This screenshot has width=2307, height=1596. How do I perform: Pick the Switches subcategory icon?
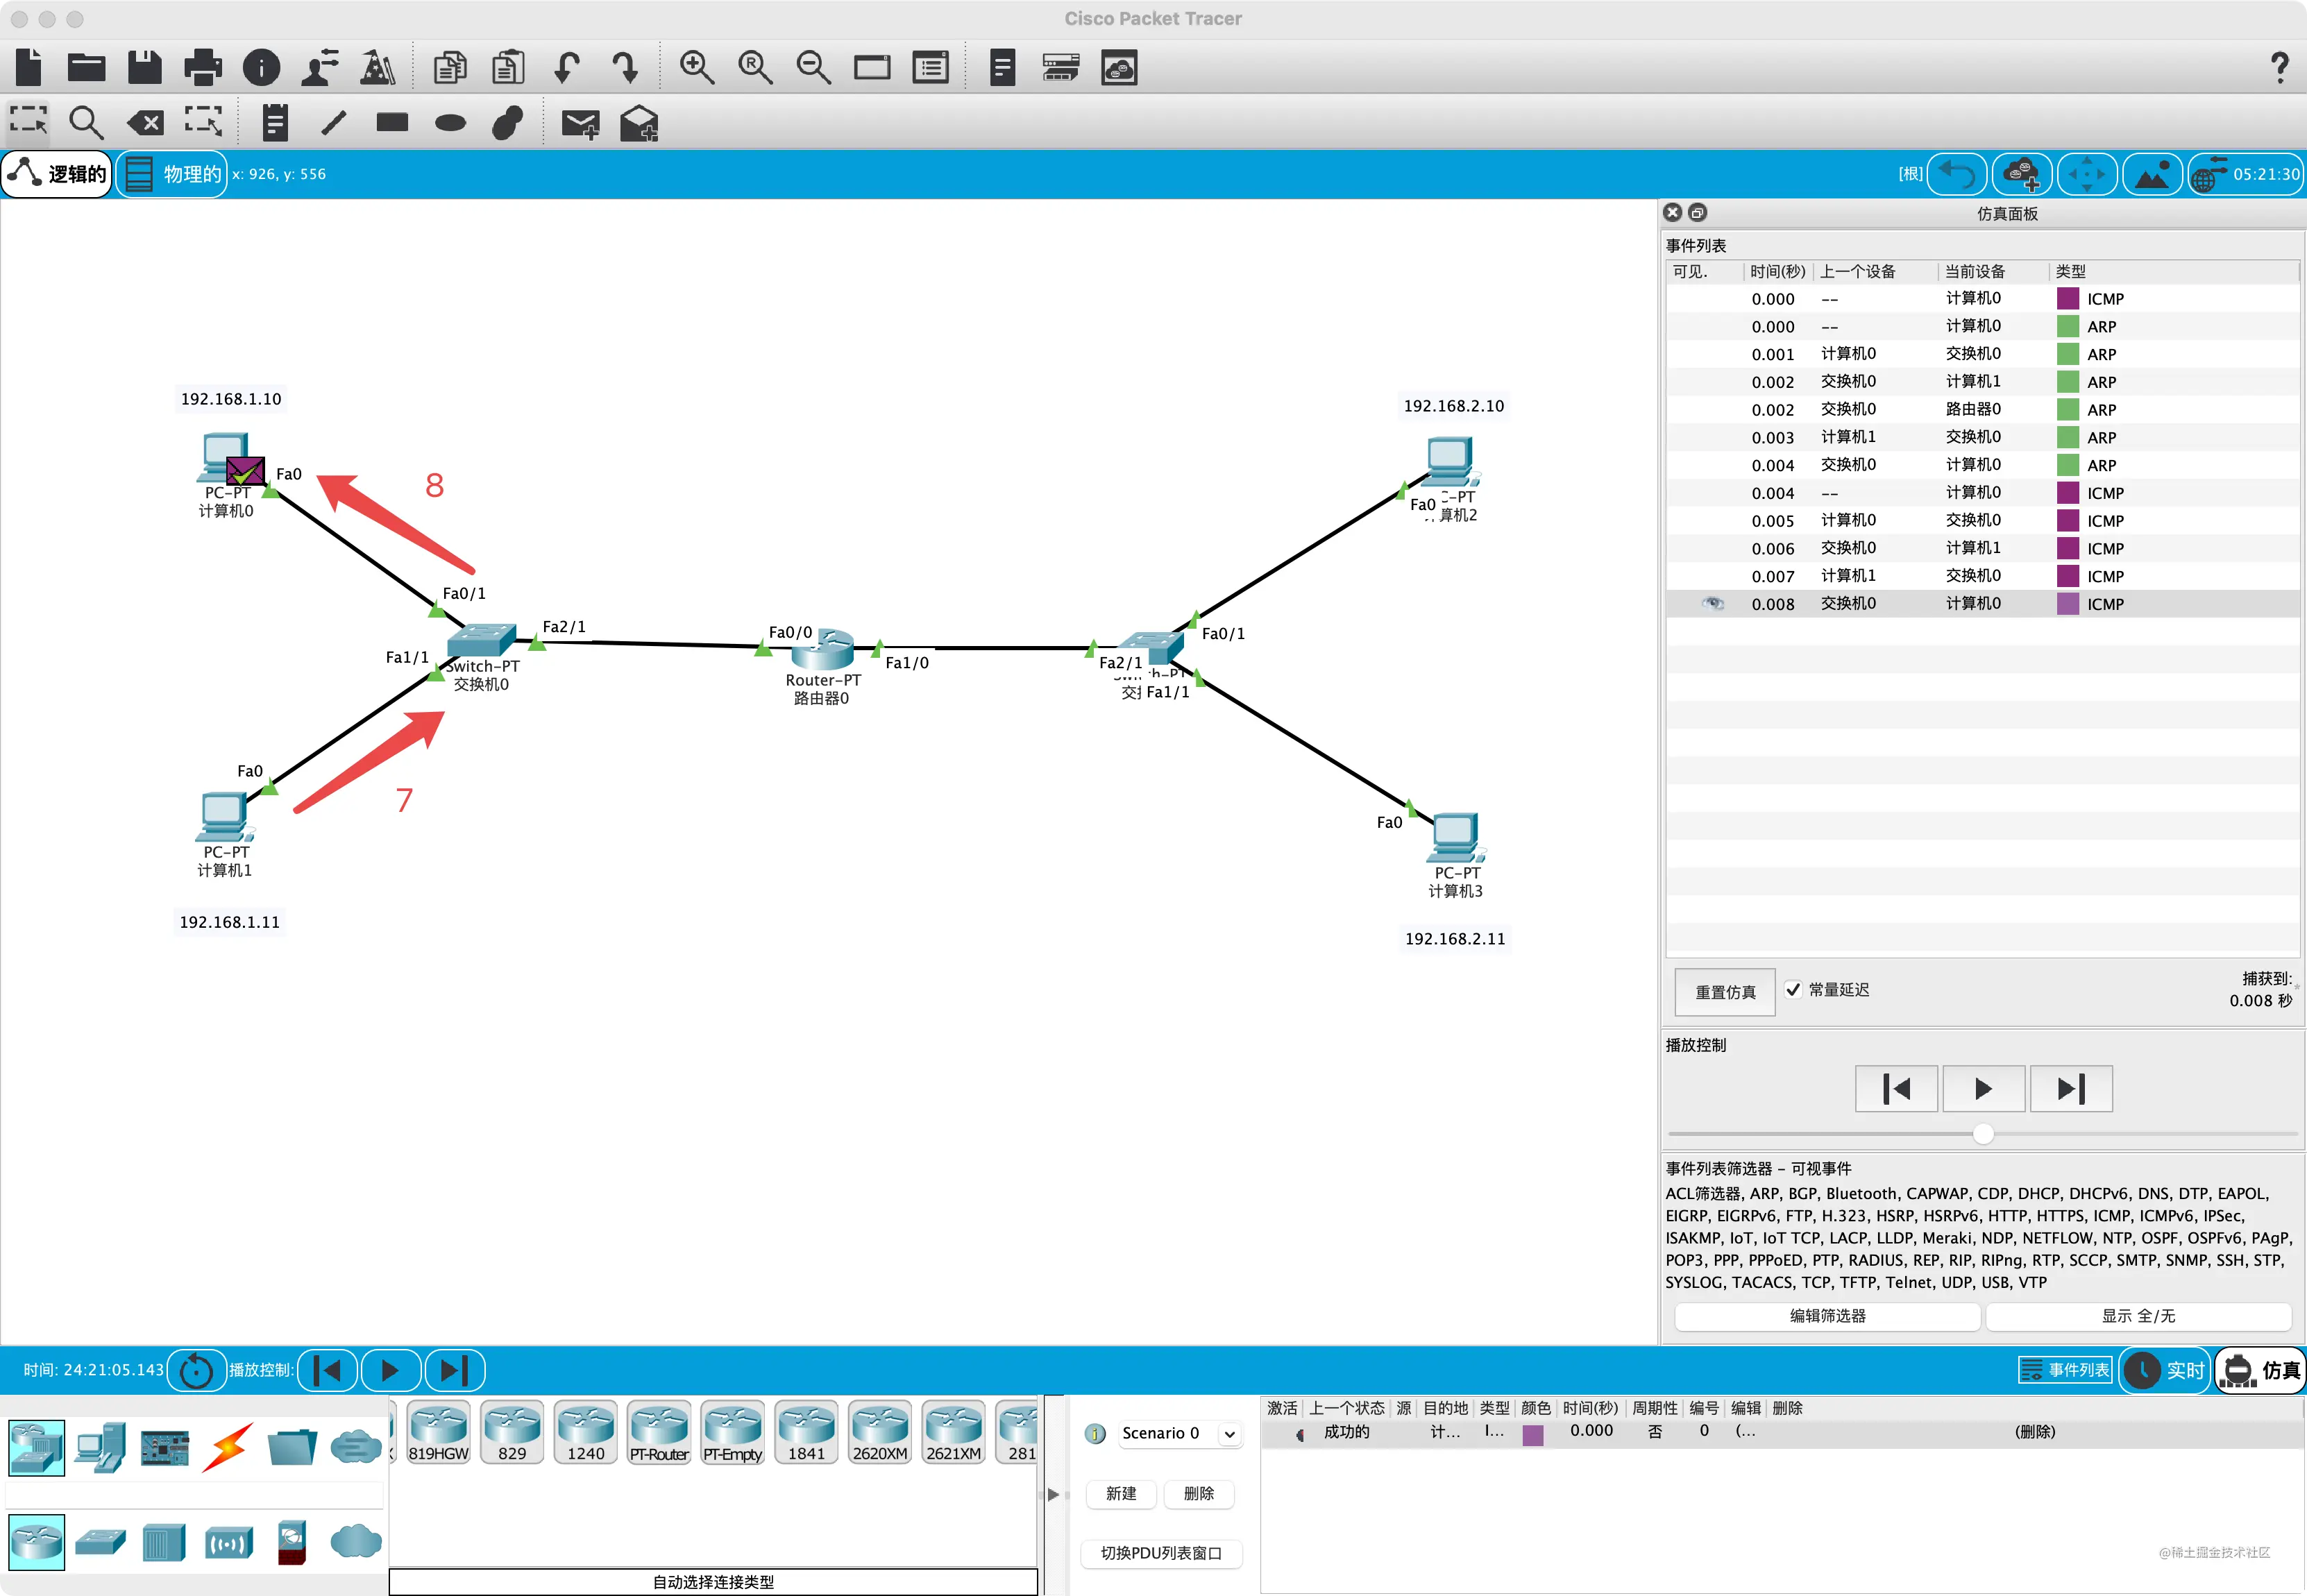(100, 1542)
